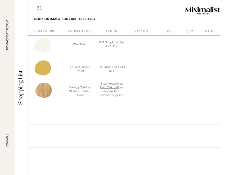Click the page number 31
The height and width of the screenshot is (175, 227).
pyautogui.click(x=39, y=8)
